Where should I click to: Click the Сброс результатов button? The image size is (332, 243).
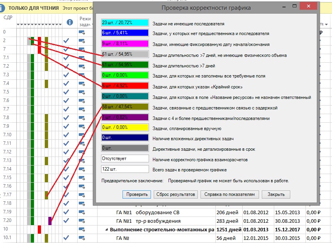click(x=176, y=194)
